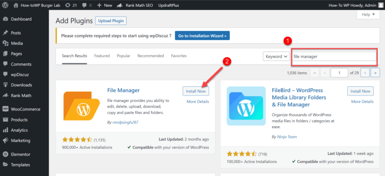The height and width of the screenshot is (176, 385).
Task: Open More Details for FileBird
Action: (x=362, y=101)
